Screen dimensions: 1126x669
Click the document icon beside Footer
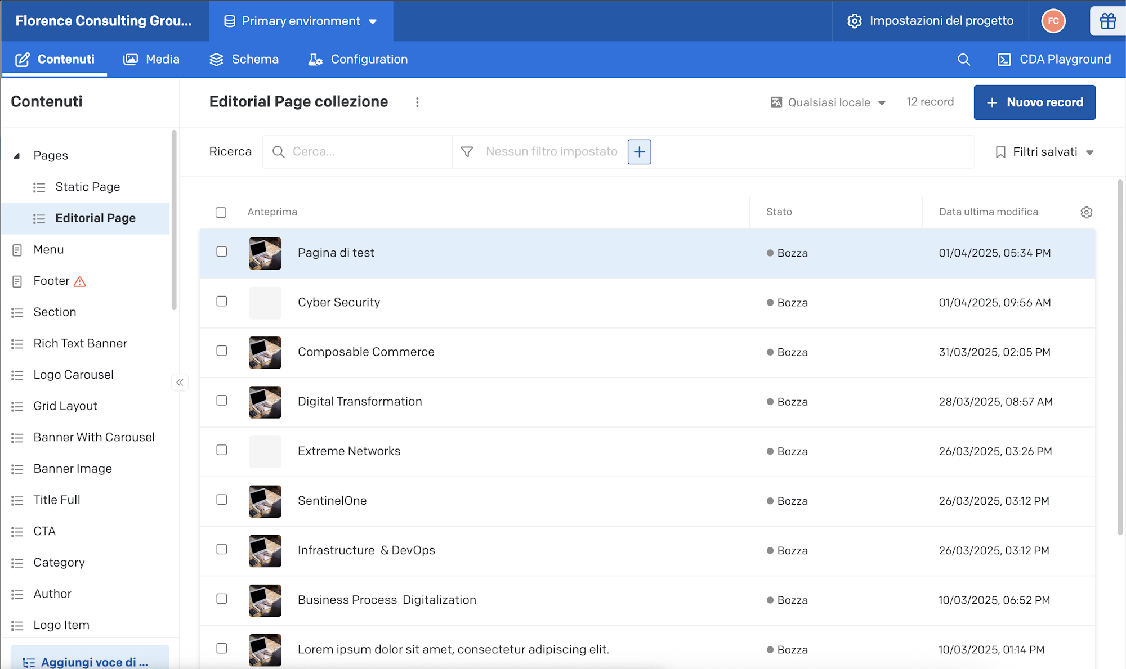[x=17, y=281]
